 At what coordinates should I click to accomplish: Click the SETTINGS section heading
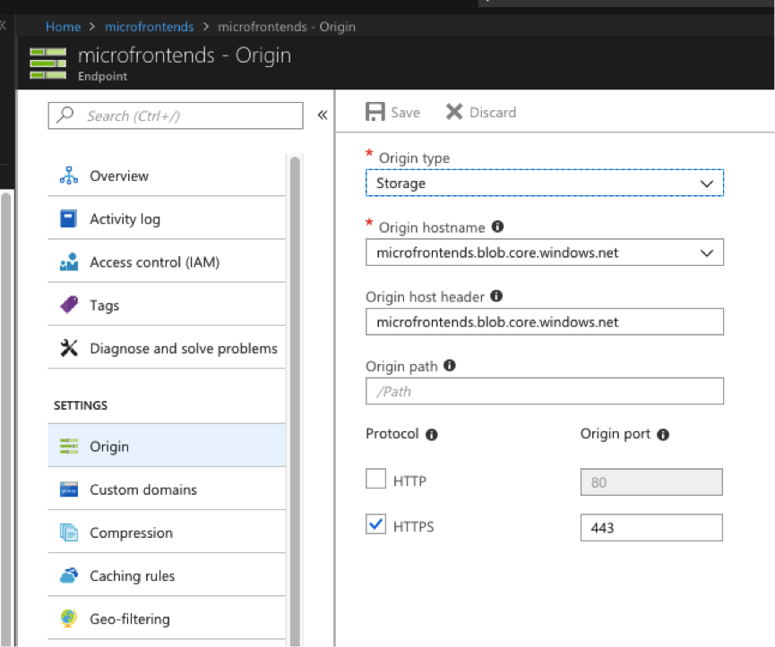[81, 405]
